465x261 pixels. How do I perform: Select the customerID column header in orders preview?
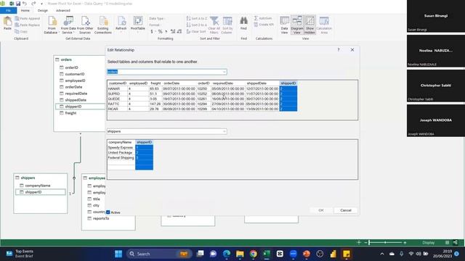pyautogui.click(x=118, y=83)
